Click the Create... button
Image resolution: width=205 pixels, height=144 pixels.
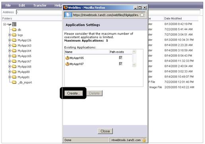point(73,93)
